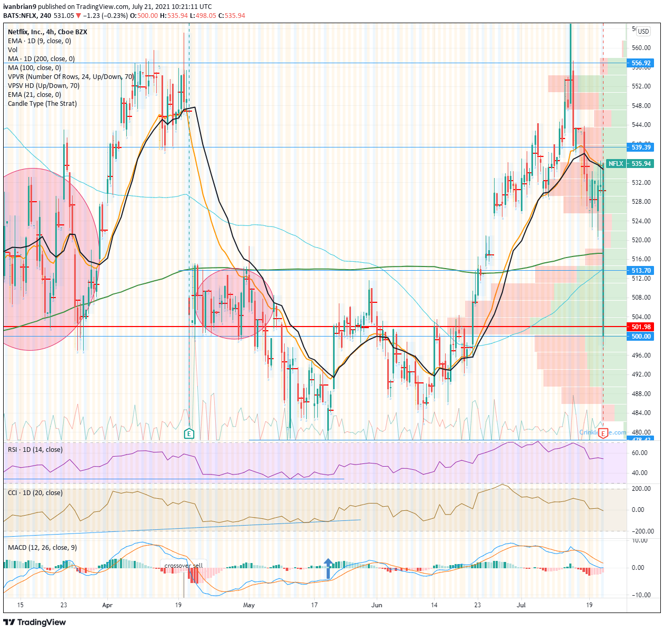Image resolution: width=664 pixels, height=632 pixels.
Task: Click the H:535.94 high value in header
Action: (x=174, y=15)
